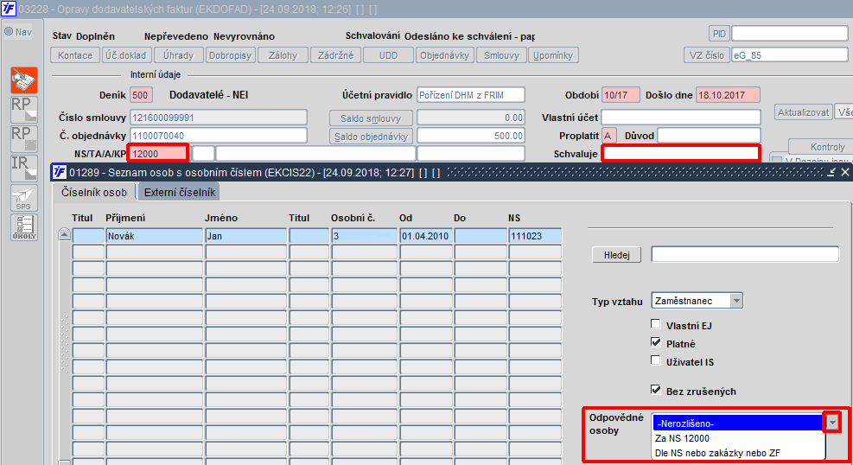
Task: Uncheck the Bez zrušených checkbox
Action: 656,390
